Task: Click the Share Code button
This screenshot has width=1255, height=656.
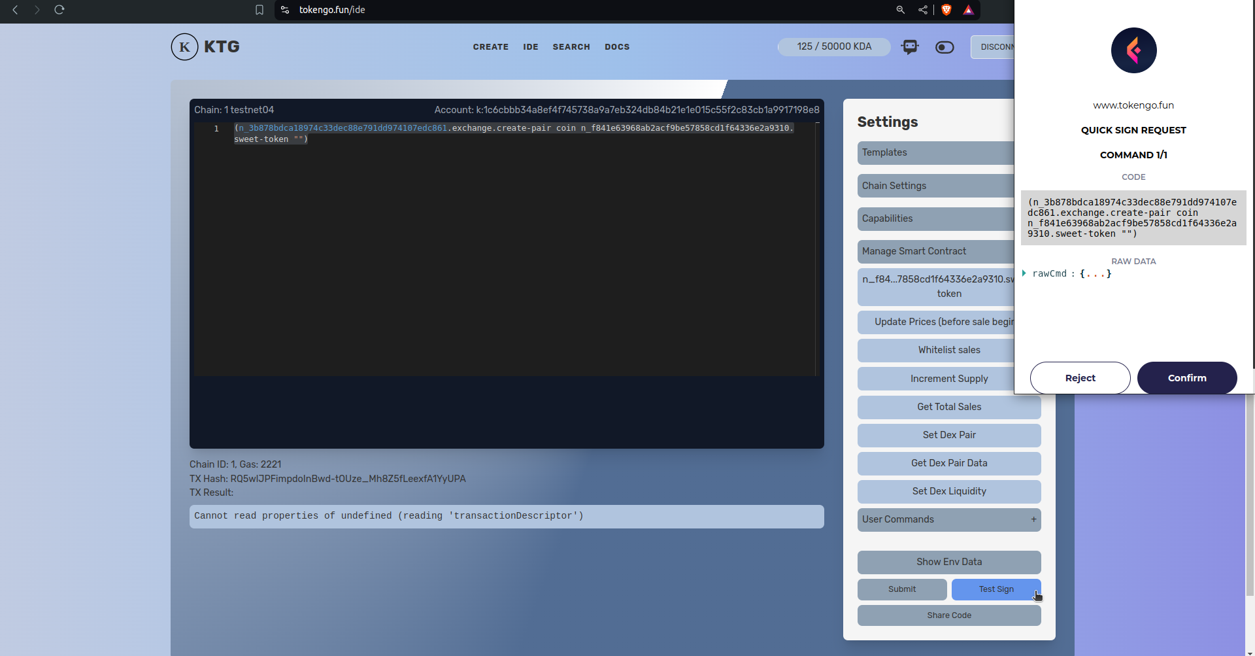Action: click(x=949, y=615)
